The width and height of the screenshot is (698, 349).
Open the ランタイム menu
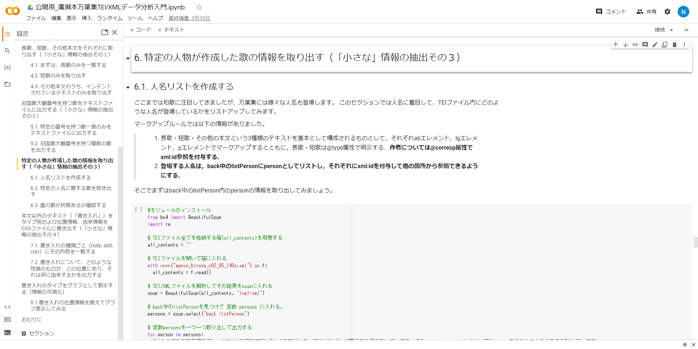click(x=109, y=18)
